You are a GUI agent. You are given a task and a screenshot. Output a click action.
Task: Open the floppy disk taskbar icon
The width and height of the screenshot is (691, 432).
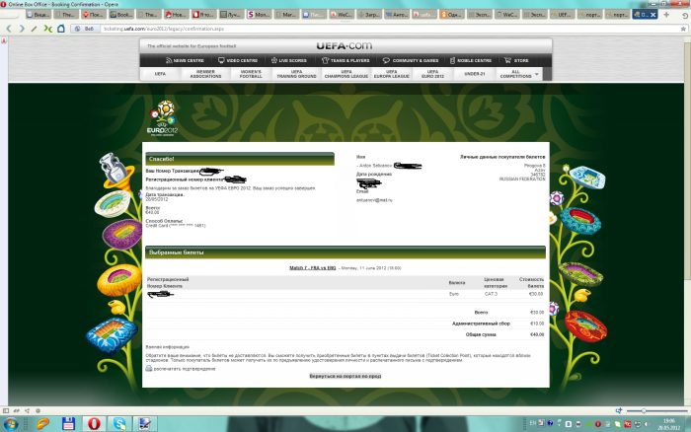point(68,424)
